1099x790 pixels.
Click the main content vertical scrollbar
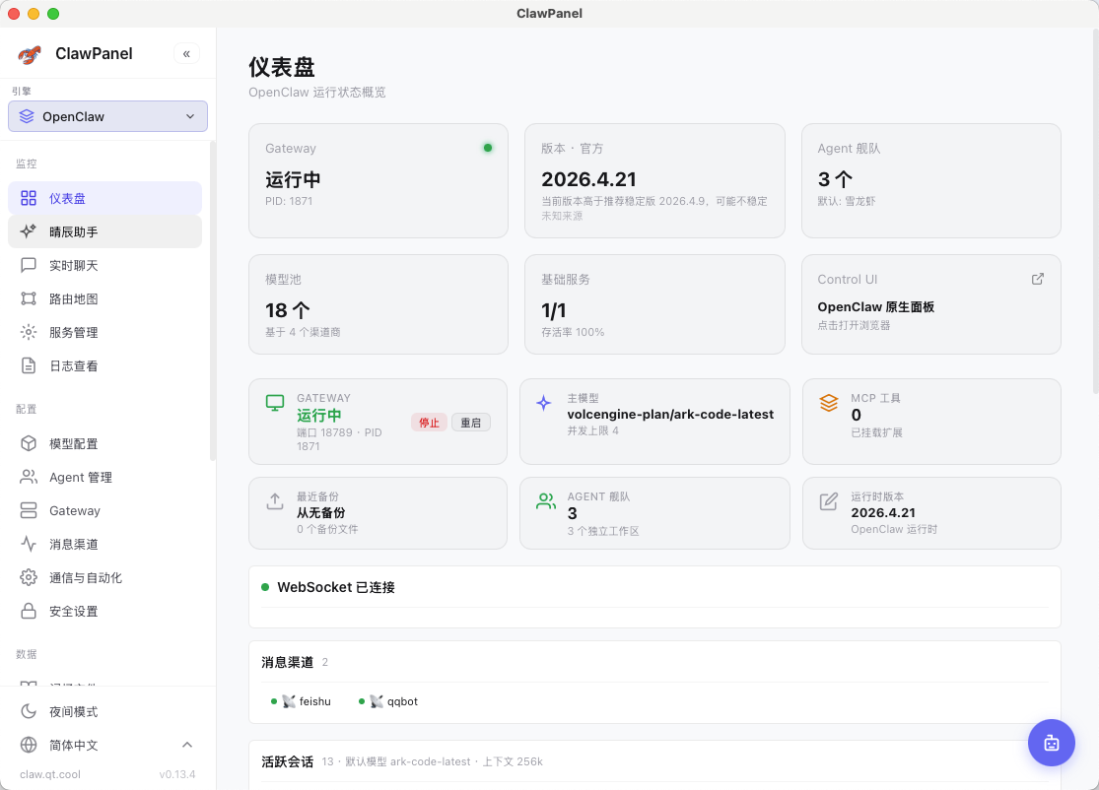(x=1094, y=217)
